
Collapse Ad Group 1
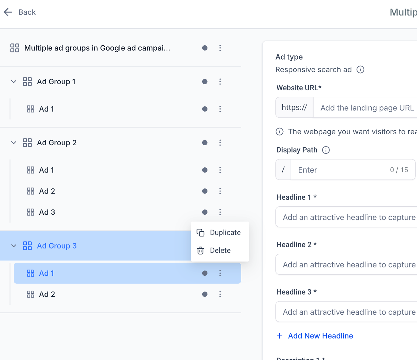(x=14, y=82)
